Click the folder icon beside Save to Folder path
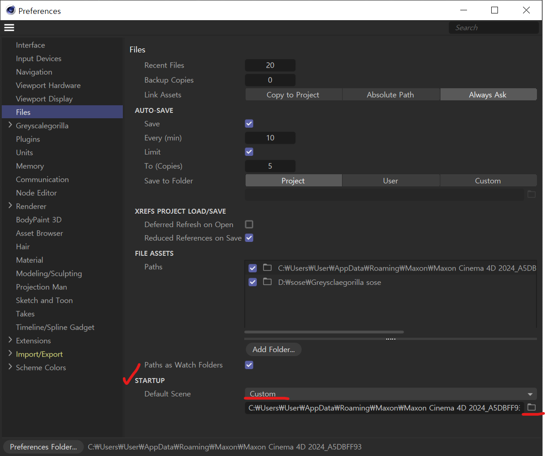The width and height of the screenshot is (545, 456). [x=532, y=194]
